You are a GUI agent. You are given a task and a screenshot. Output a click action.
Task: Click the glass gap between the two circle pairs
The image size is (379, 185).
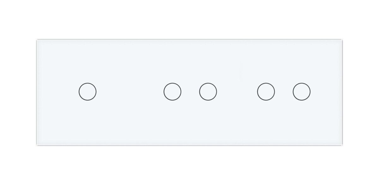(237, 92)
